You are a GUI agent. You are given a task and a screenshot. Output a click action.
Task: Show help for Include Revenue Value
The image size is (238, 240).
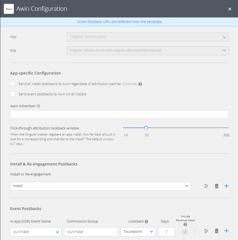pos(185,224)
